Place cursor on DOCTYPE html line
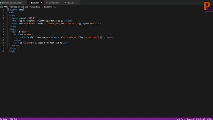This screenshot has width=213, height=120. [16, 10]
